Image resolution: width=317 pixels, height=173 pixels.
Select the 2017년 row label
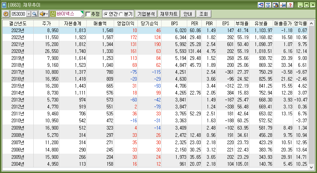tap(18, 72)
